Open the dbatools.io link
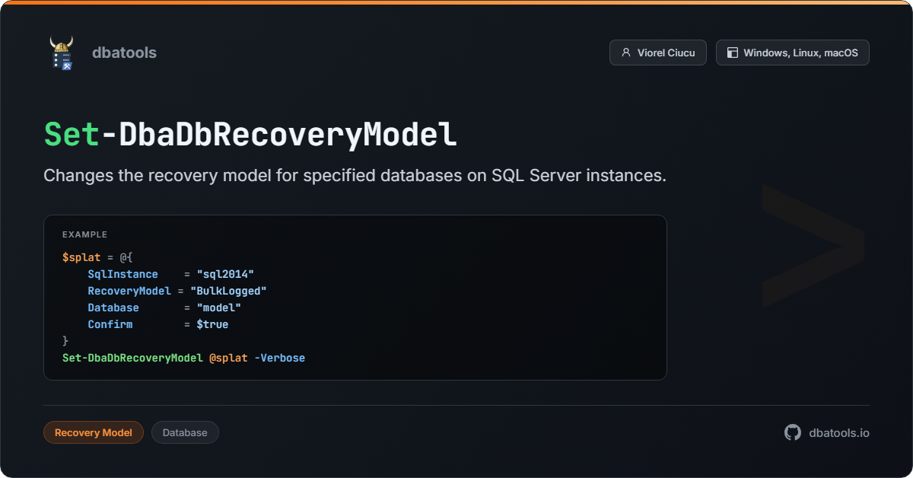The height and width of the screenshot is (478, 913). (839, 432)
